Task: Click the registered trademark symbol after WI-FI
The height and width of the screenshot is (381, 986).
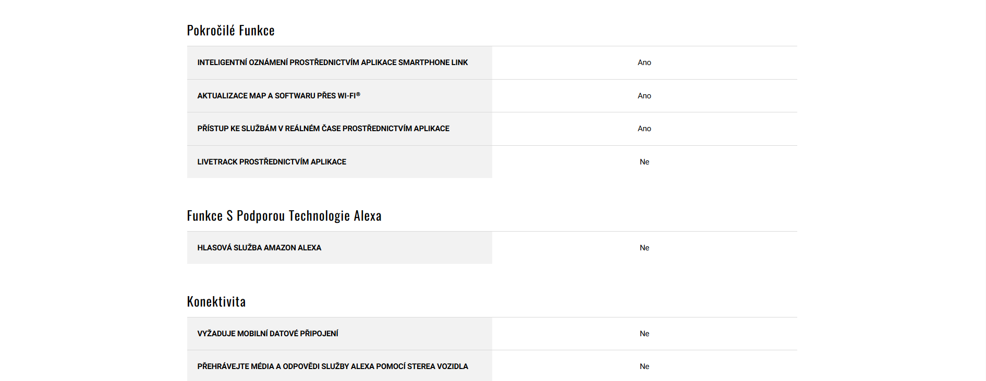Action: 358,94
